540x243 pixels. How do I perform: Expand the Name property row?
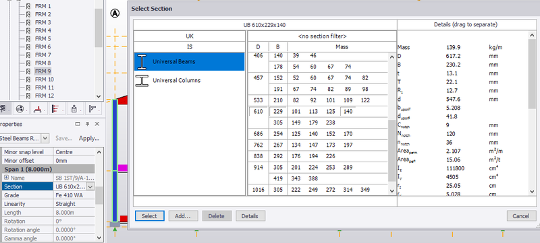(7, 178)
